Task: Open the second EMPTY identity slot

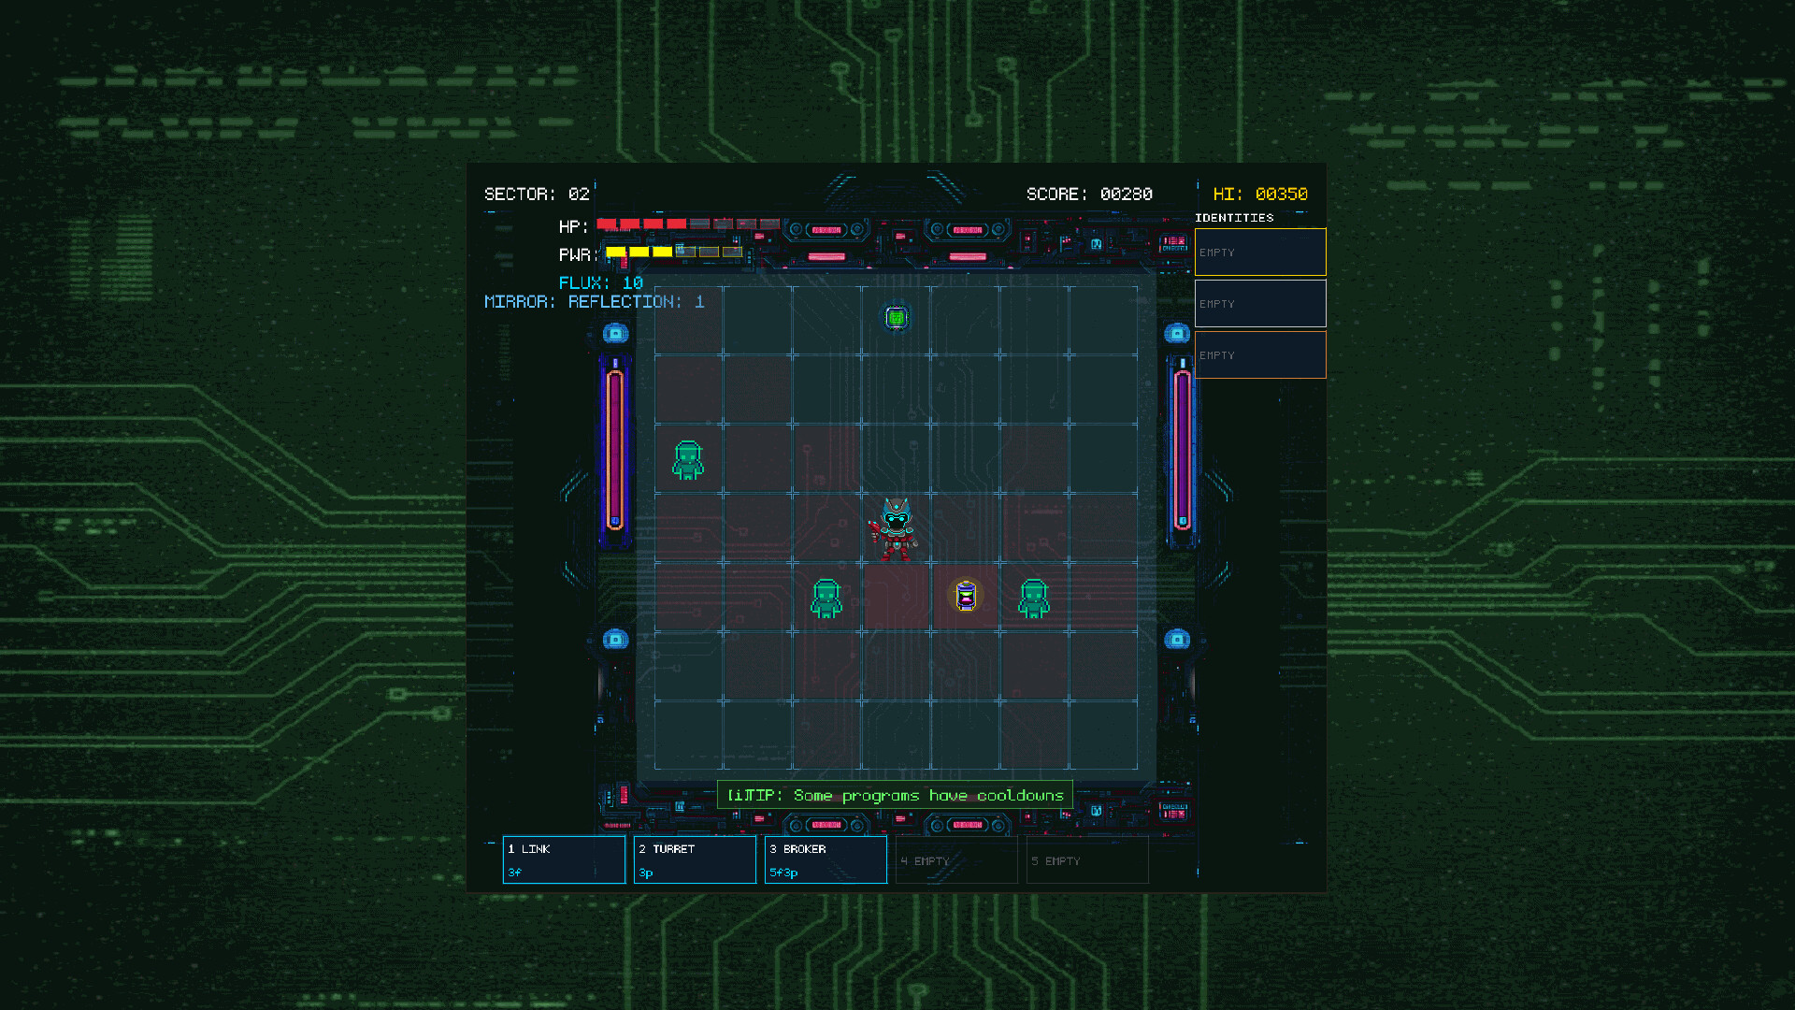Action: pos(1260,303)
